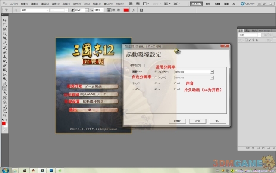Image resolution: width=276 pixels, height=173 pixels.
Task: Choose the movie 'off' radio button
Action: coord(175,89)
